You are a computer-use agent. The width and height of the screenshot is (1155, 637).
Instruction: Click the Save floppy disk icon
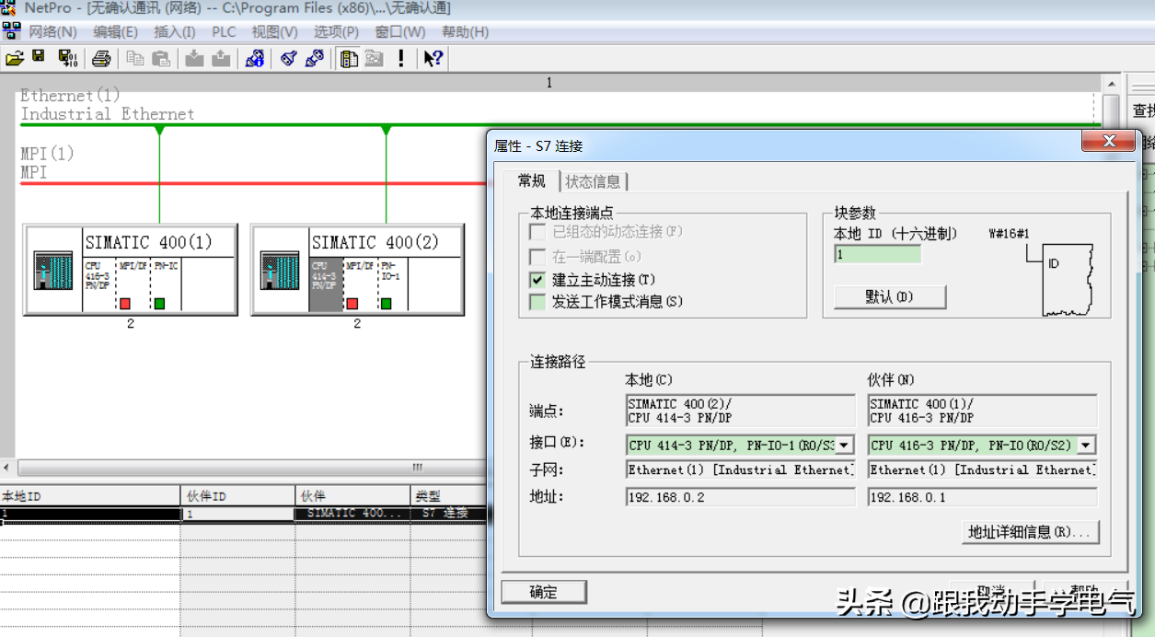[x=39, y=58]
